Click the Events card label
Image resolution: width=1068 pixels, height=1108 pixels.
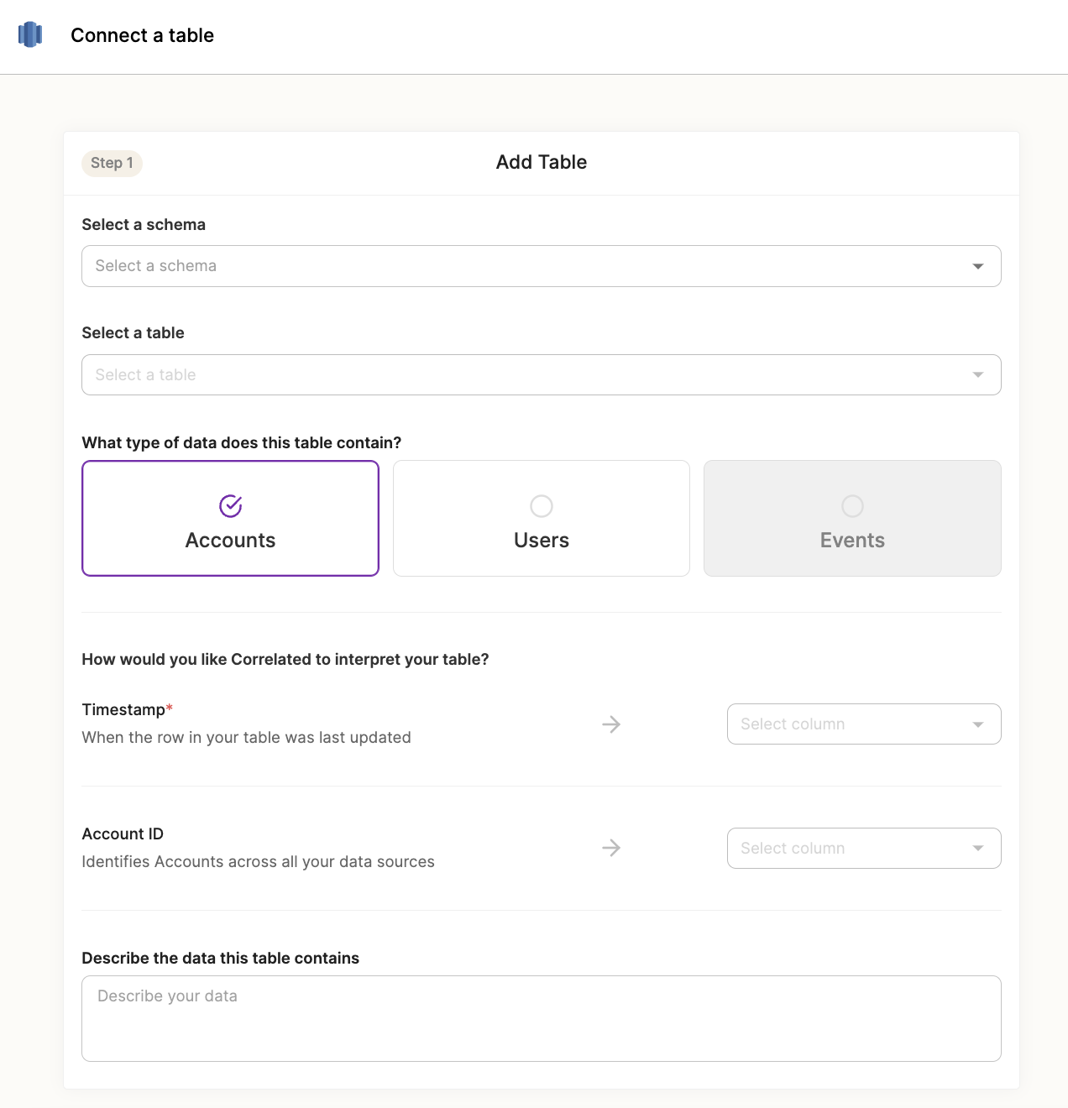(852, 541)
